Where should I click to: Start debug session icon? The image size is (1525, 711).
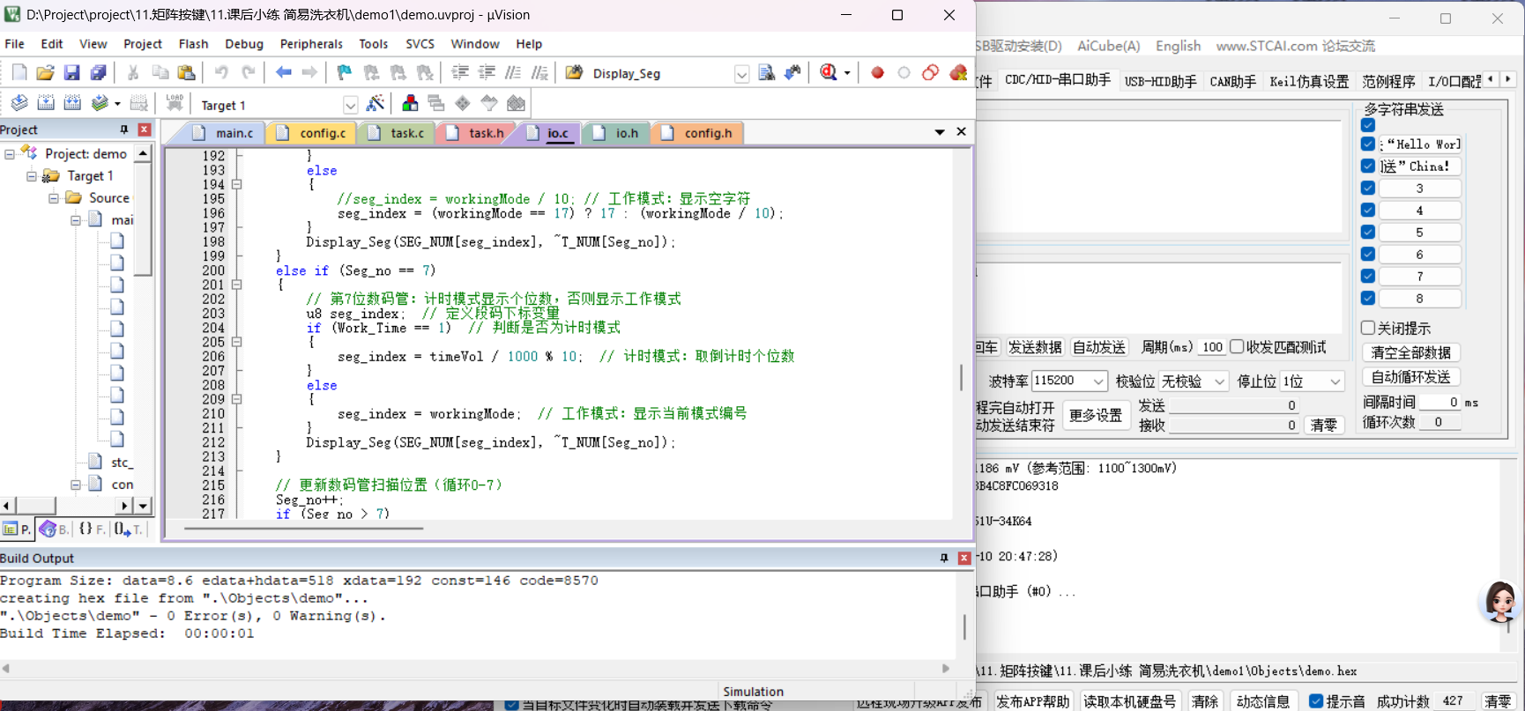pos(829,73)
